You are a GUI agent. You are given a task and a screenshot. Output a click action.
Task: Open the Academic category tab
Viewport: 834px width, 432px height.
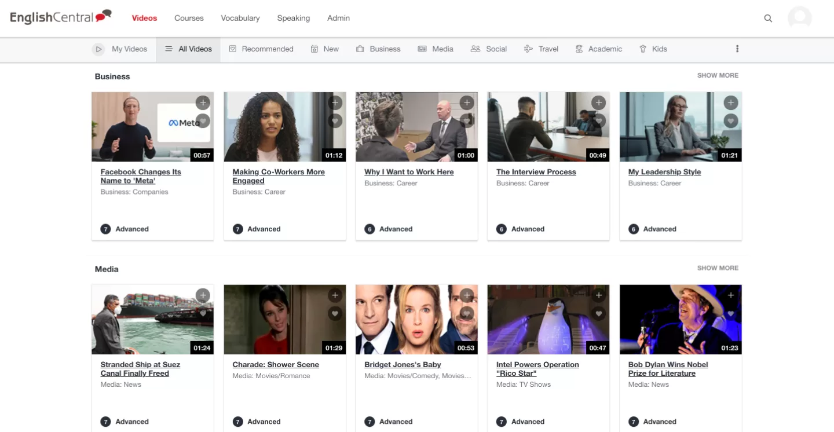pos(598,49)
